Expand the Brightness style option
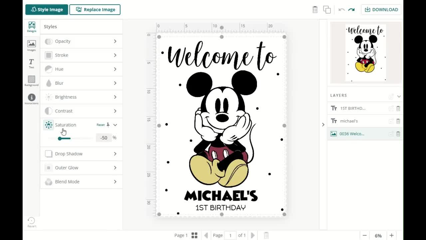This screenshot has width=426, height=240. coord(81,97)
